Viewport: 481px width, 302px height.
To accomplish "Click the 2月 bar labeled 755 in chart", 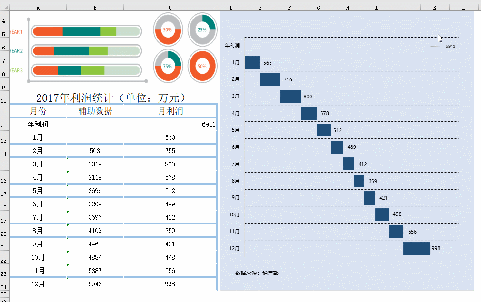I will click(x=270, y=79).
